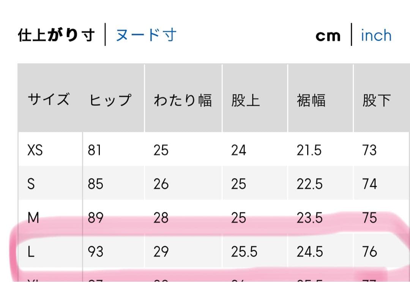Click the L row inseam value 76
Screen dimensions: 410x282
[x=369, y=252]
